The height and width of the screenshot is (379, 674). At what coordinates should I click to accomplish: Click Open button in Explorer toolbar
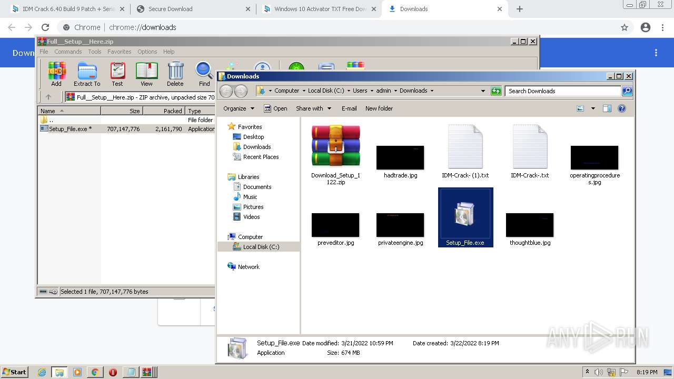(x=275, y=108)
